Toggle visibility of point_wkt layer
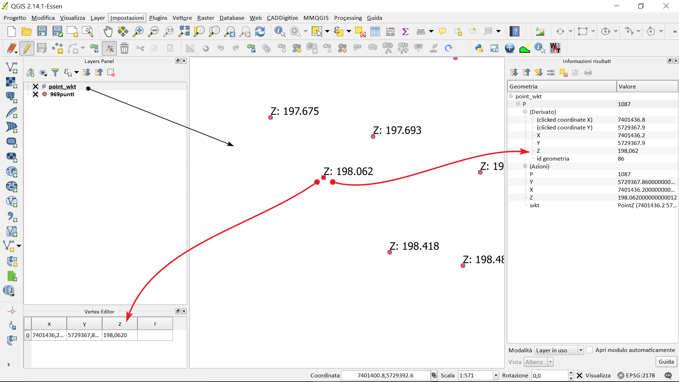 35,86
